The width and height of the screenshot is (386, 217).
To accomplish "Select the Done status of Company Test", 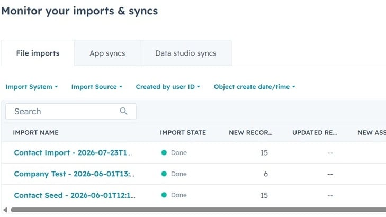I will point(174,174).
